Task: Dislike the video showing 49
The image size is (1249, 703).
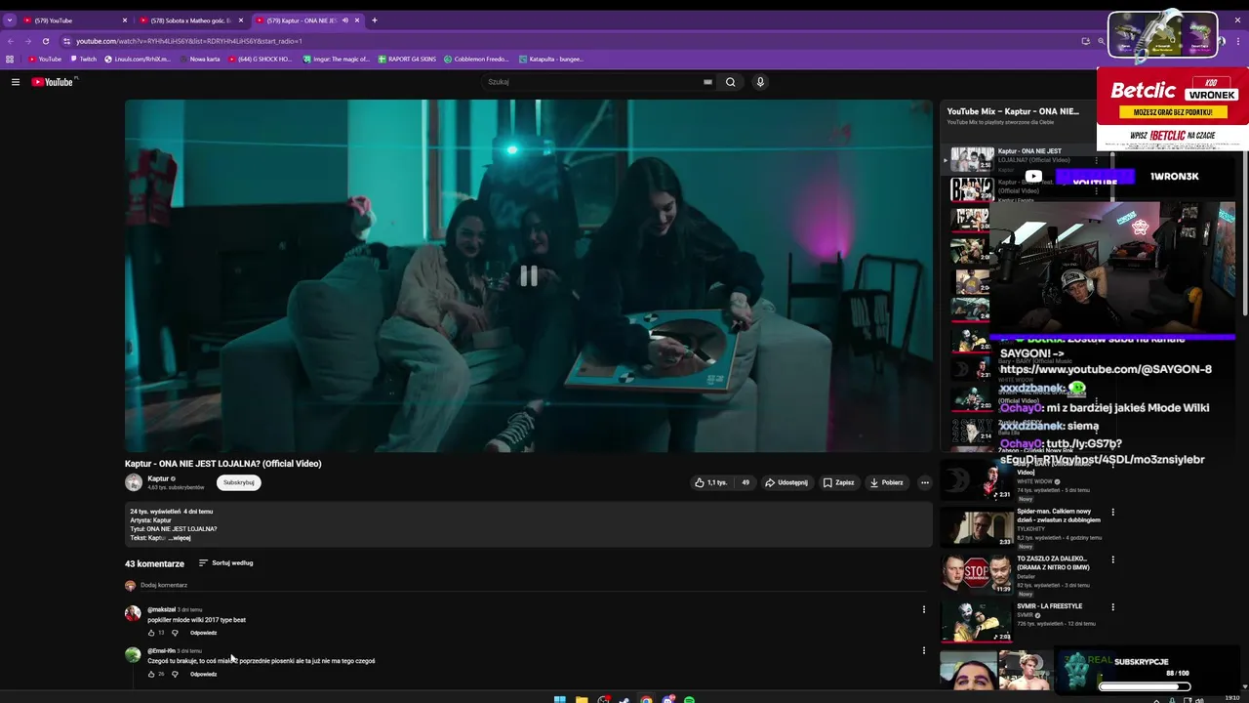Action: tap(745, 482)
